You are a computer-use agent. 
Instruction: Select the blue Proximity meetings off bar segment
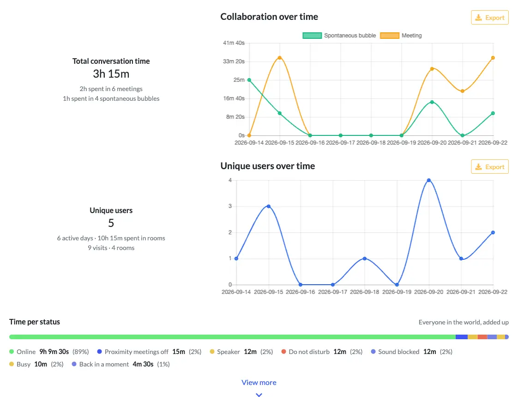point(462,337)
